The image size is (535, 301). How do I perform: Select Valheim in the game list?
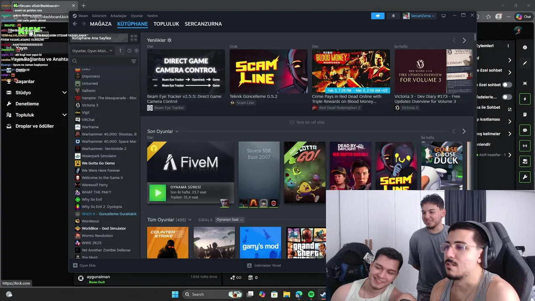(89, 91)
